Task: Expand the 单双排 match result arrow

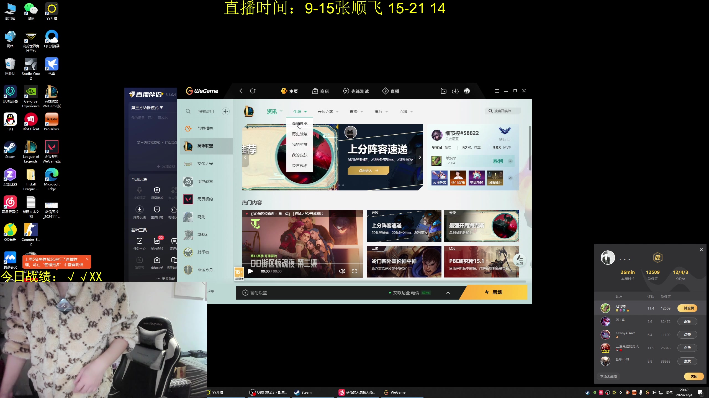Action: click(510, 161)
